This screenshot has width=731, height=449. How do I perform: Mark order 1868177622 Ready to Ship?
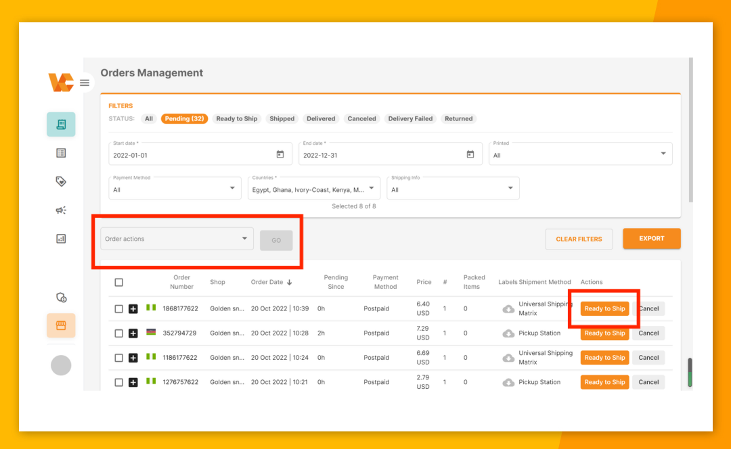tap(604, 309)
